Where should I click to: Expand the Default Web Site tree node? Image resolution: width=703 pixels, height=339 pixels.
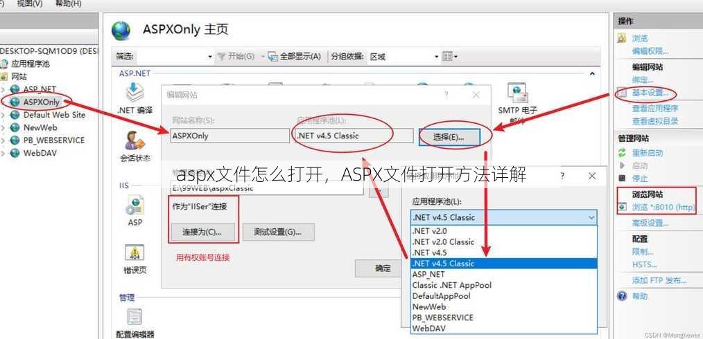pyautogui.click(x=3, y=115)
